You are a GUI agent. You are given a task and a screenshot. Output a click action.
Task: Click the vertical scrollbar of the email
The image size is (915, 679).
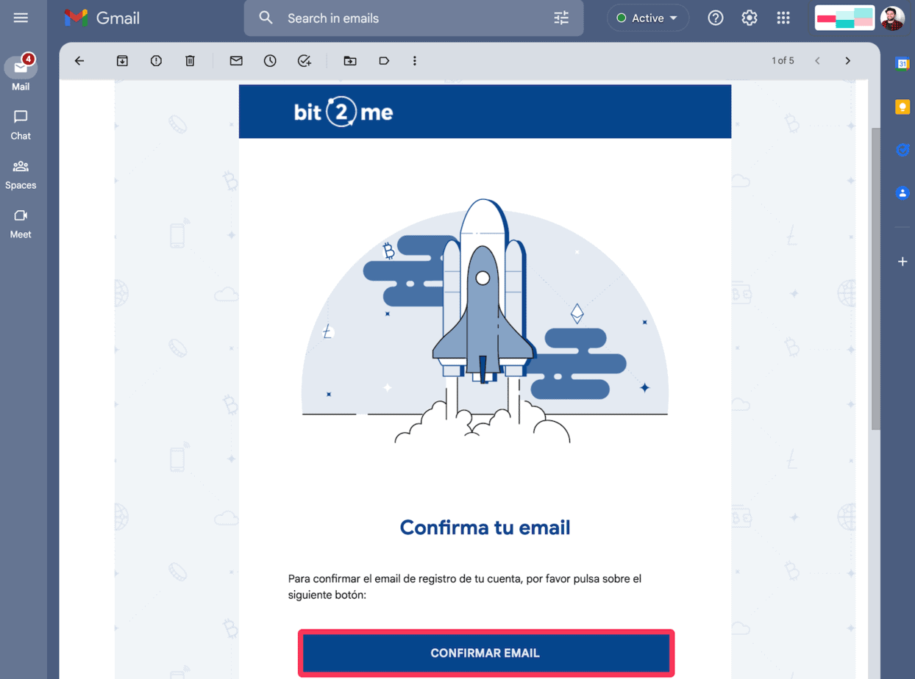(x=875, y=279)
